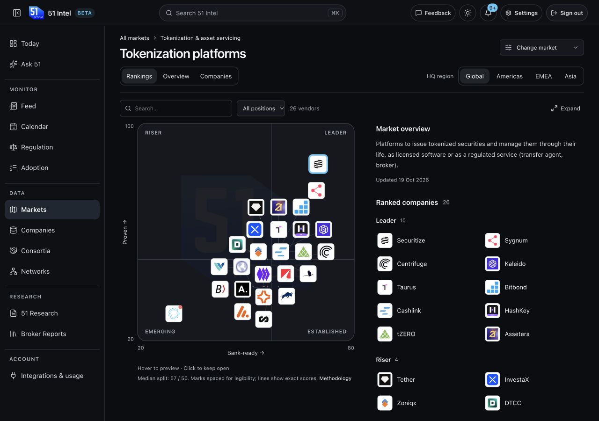This screenshot has width=599, height=421.
Task: Open Broker Reports in the sidebar
Action: coord(52,334)
